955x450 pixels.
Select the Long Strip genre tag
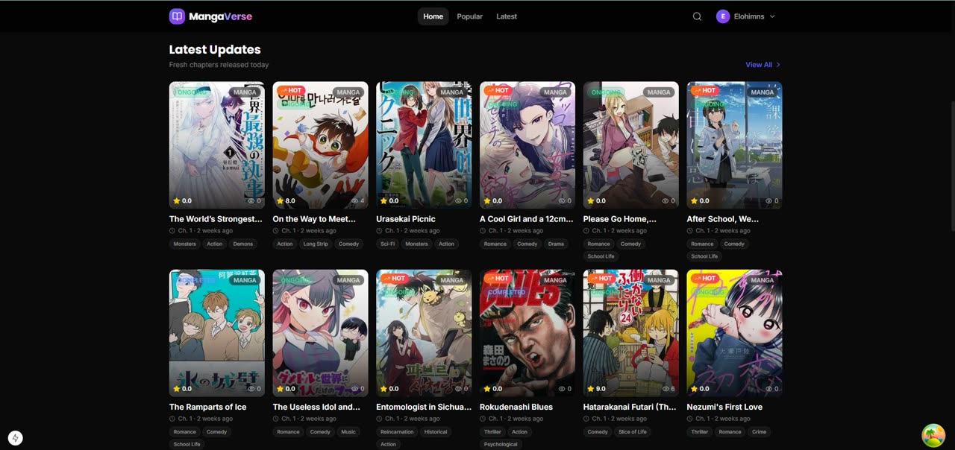pyautogui.click(x=316, y=244)
